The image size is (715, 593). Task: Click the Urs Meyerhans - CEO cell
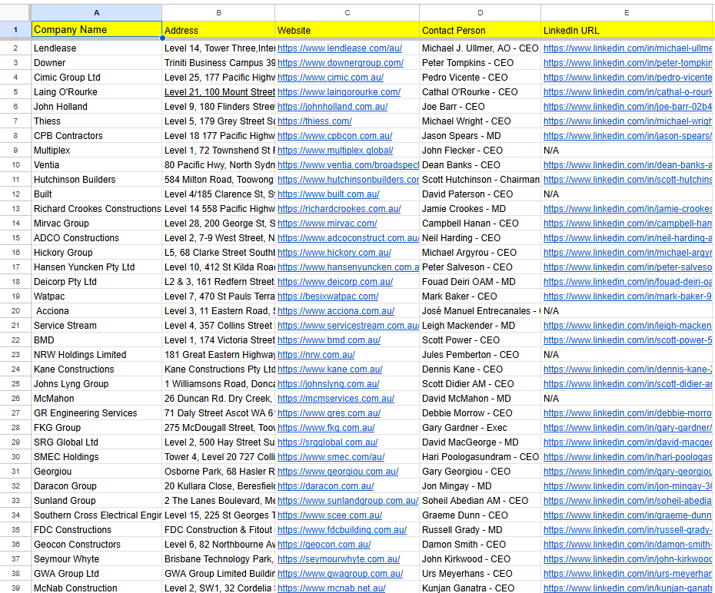[x=481, y=574]
